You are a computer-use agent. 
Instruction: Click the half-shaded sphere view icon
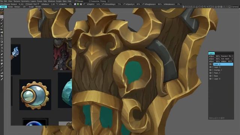point(183,7)
